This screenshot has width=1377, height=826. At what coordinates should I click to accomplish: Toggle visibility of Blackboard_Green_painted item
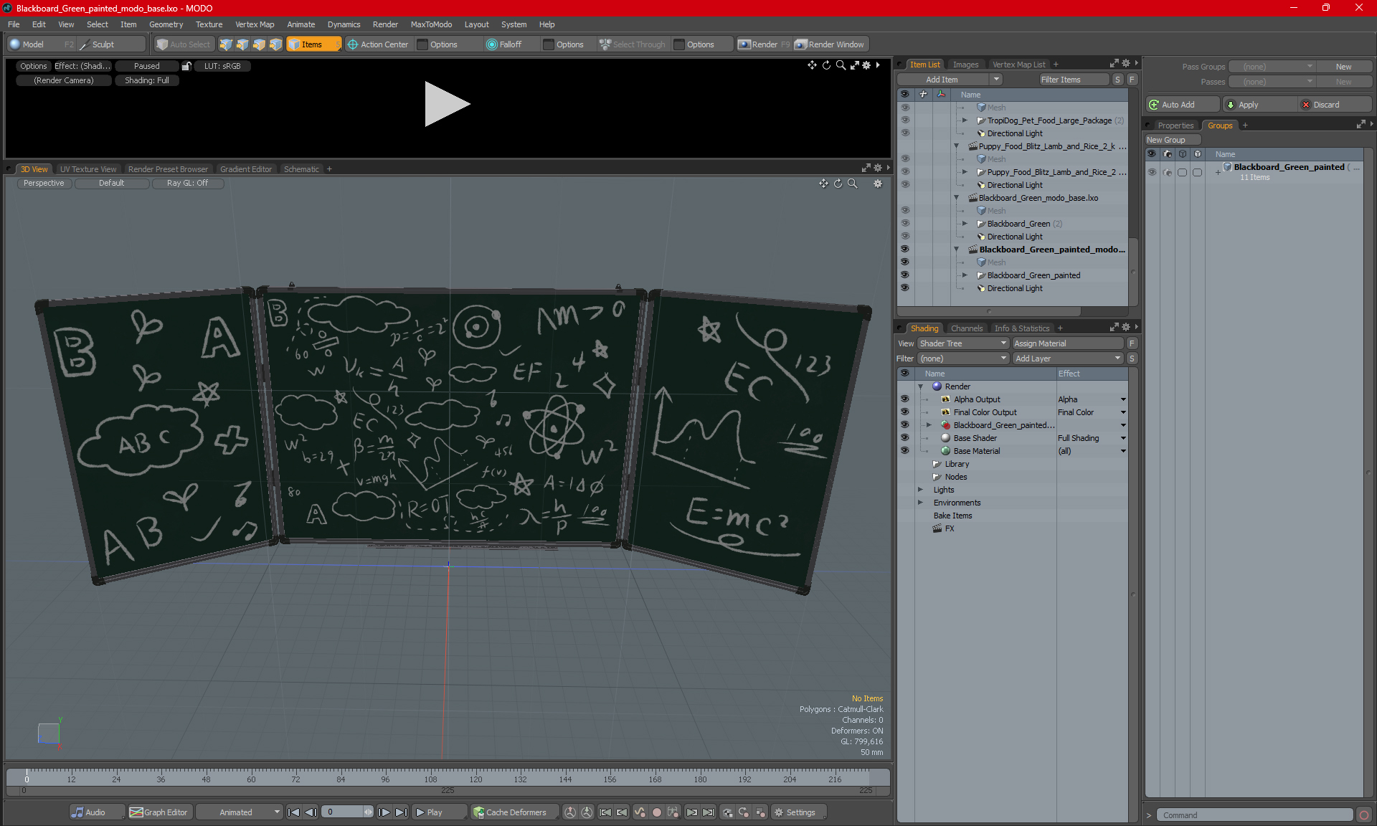[x=904, y=275]
